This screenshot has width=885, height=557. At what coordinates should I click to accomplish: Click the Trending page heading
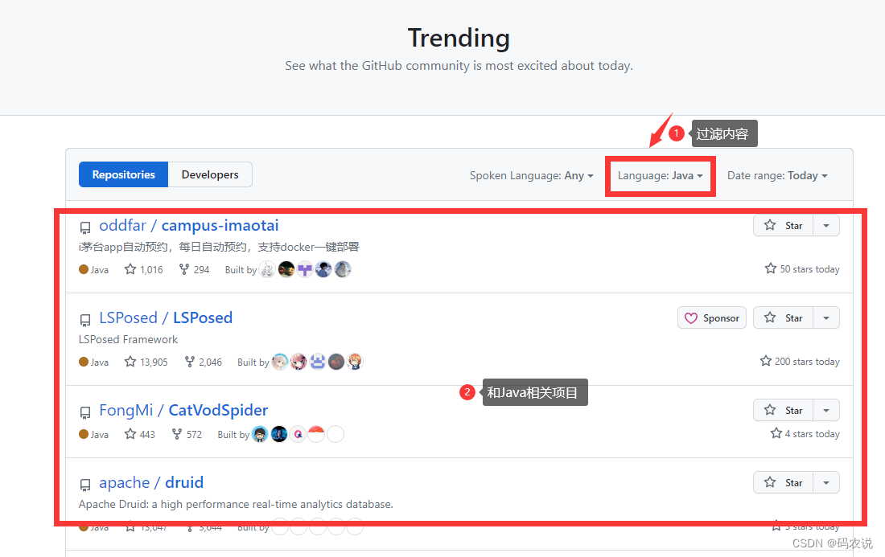(459, 39)
